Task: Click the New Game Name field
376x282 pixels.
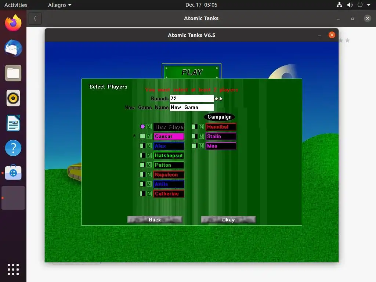Action: [x=192, y=107]
